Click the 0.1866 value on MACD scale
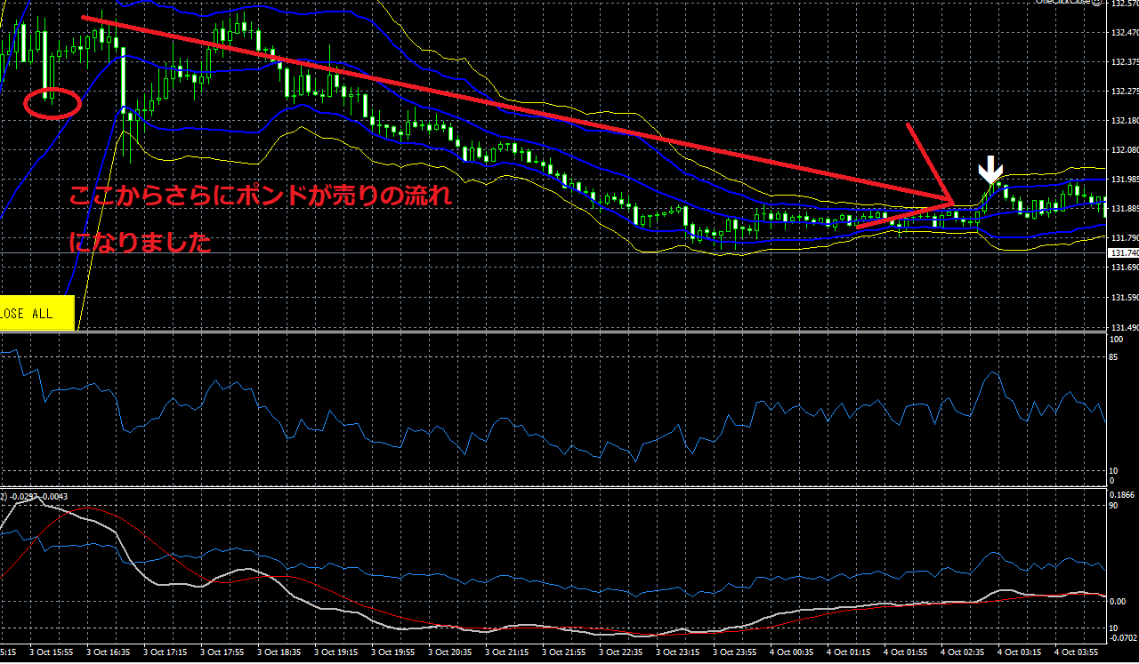1139x664 pixels. (x=1120, y=494)
